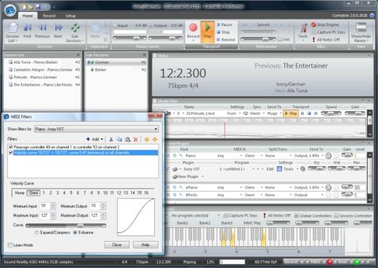378x268 pixels.
Task: Click the Cantabile application orb button
Action: 9,10
